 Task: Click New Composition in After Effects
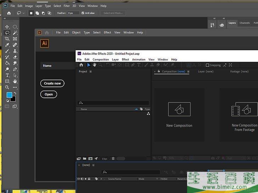tap(179, 115)
